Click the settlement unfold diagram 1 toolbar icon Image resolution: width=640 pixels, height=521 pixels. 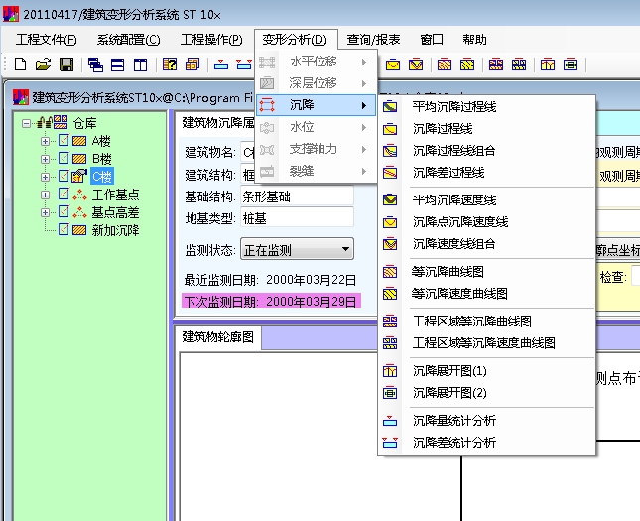click(548, 65)
